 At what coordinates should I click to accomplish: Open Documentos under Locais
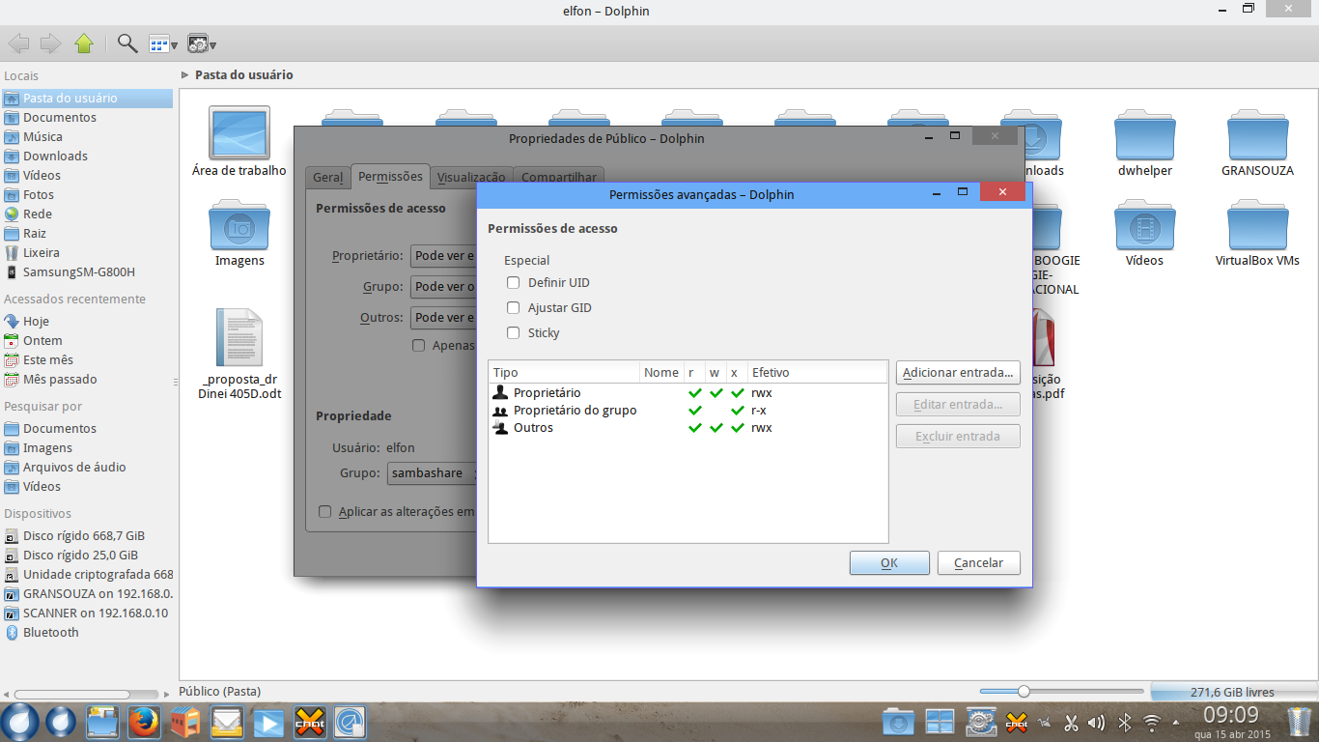click(60, 117)
